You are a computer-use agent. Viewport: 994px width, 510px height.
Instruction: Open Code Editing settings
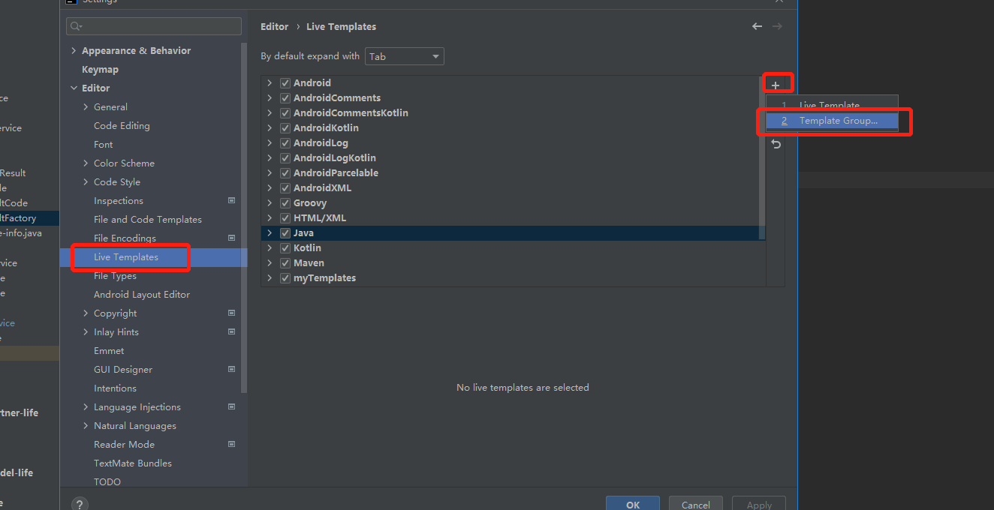click(x=122, y=125)
